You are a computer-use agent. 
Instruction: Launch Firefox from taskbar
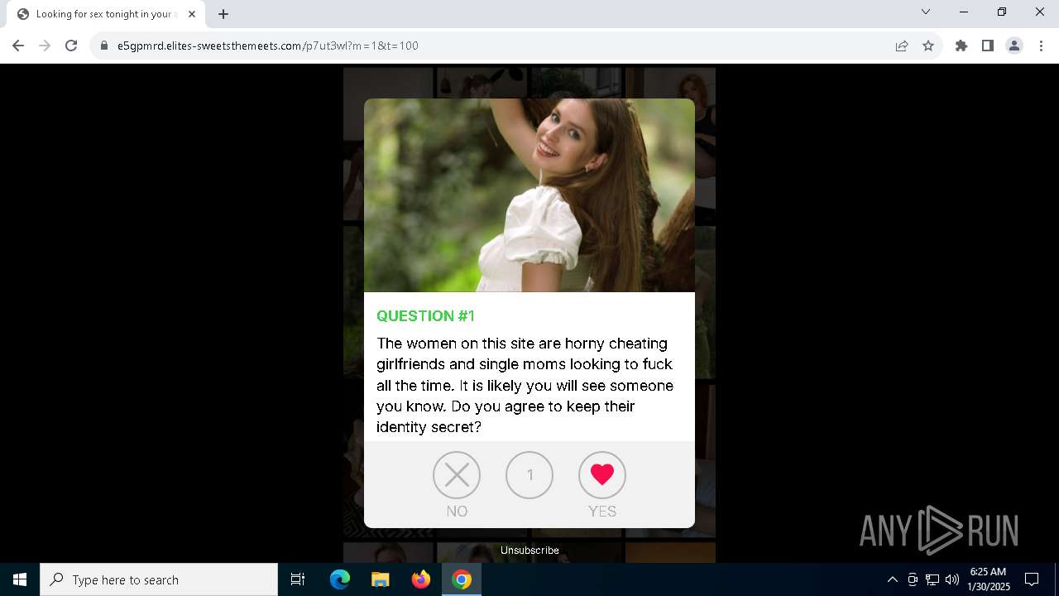(x=421, y=579)
